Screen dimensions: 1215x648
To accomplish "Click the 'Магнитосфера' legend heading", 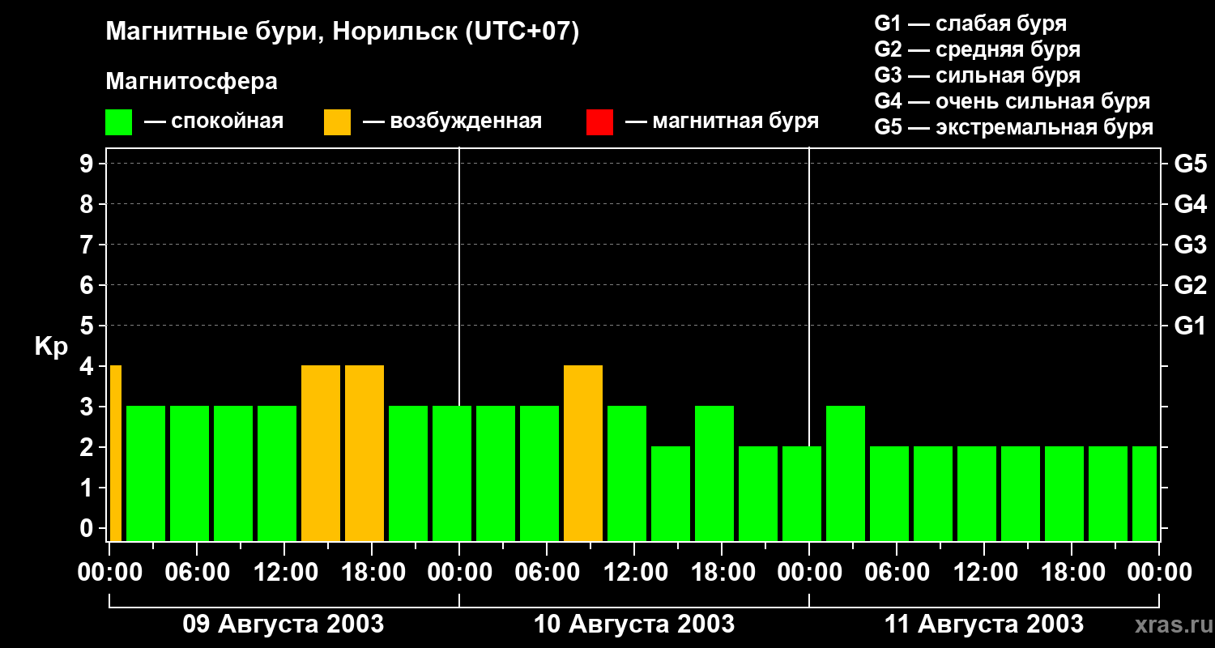I will (x=191, y=82).
